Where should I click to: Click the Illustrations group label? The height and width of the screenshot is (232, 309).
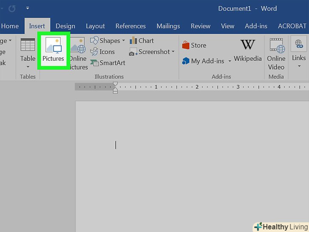109,76
